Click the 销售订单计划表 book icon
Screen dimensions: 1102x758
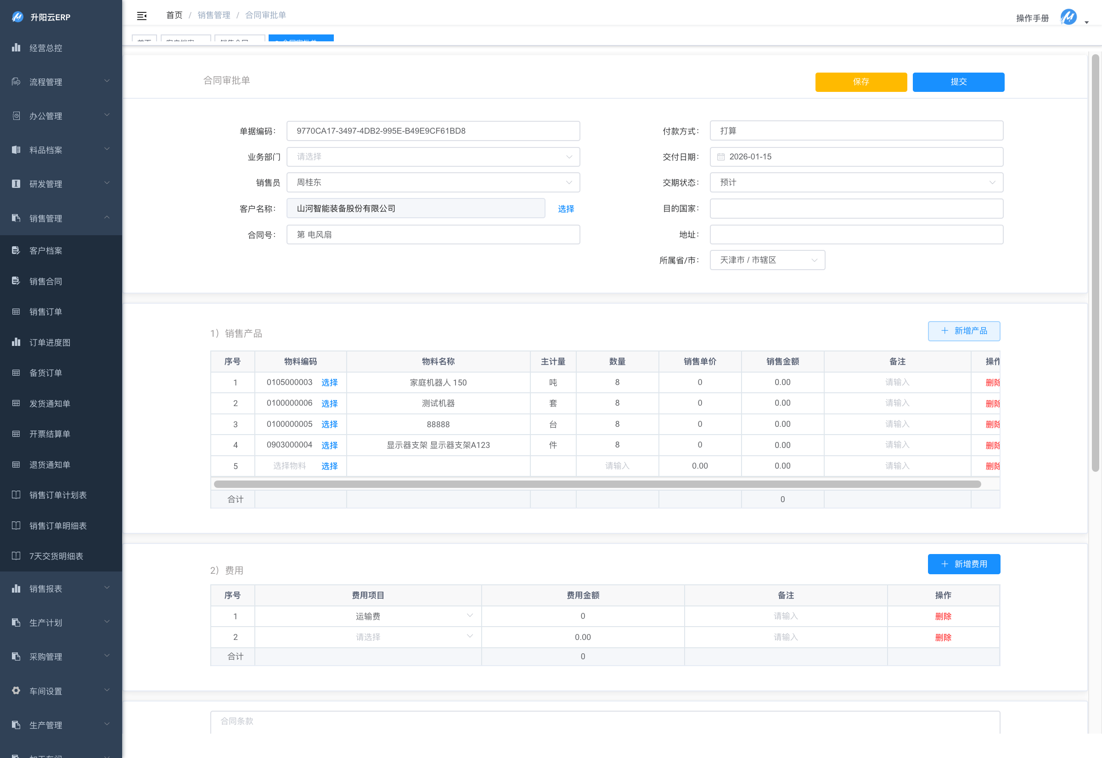(16, 495)
